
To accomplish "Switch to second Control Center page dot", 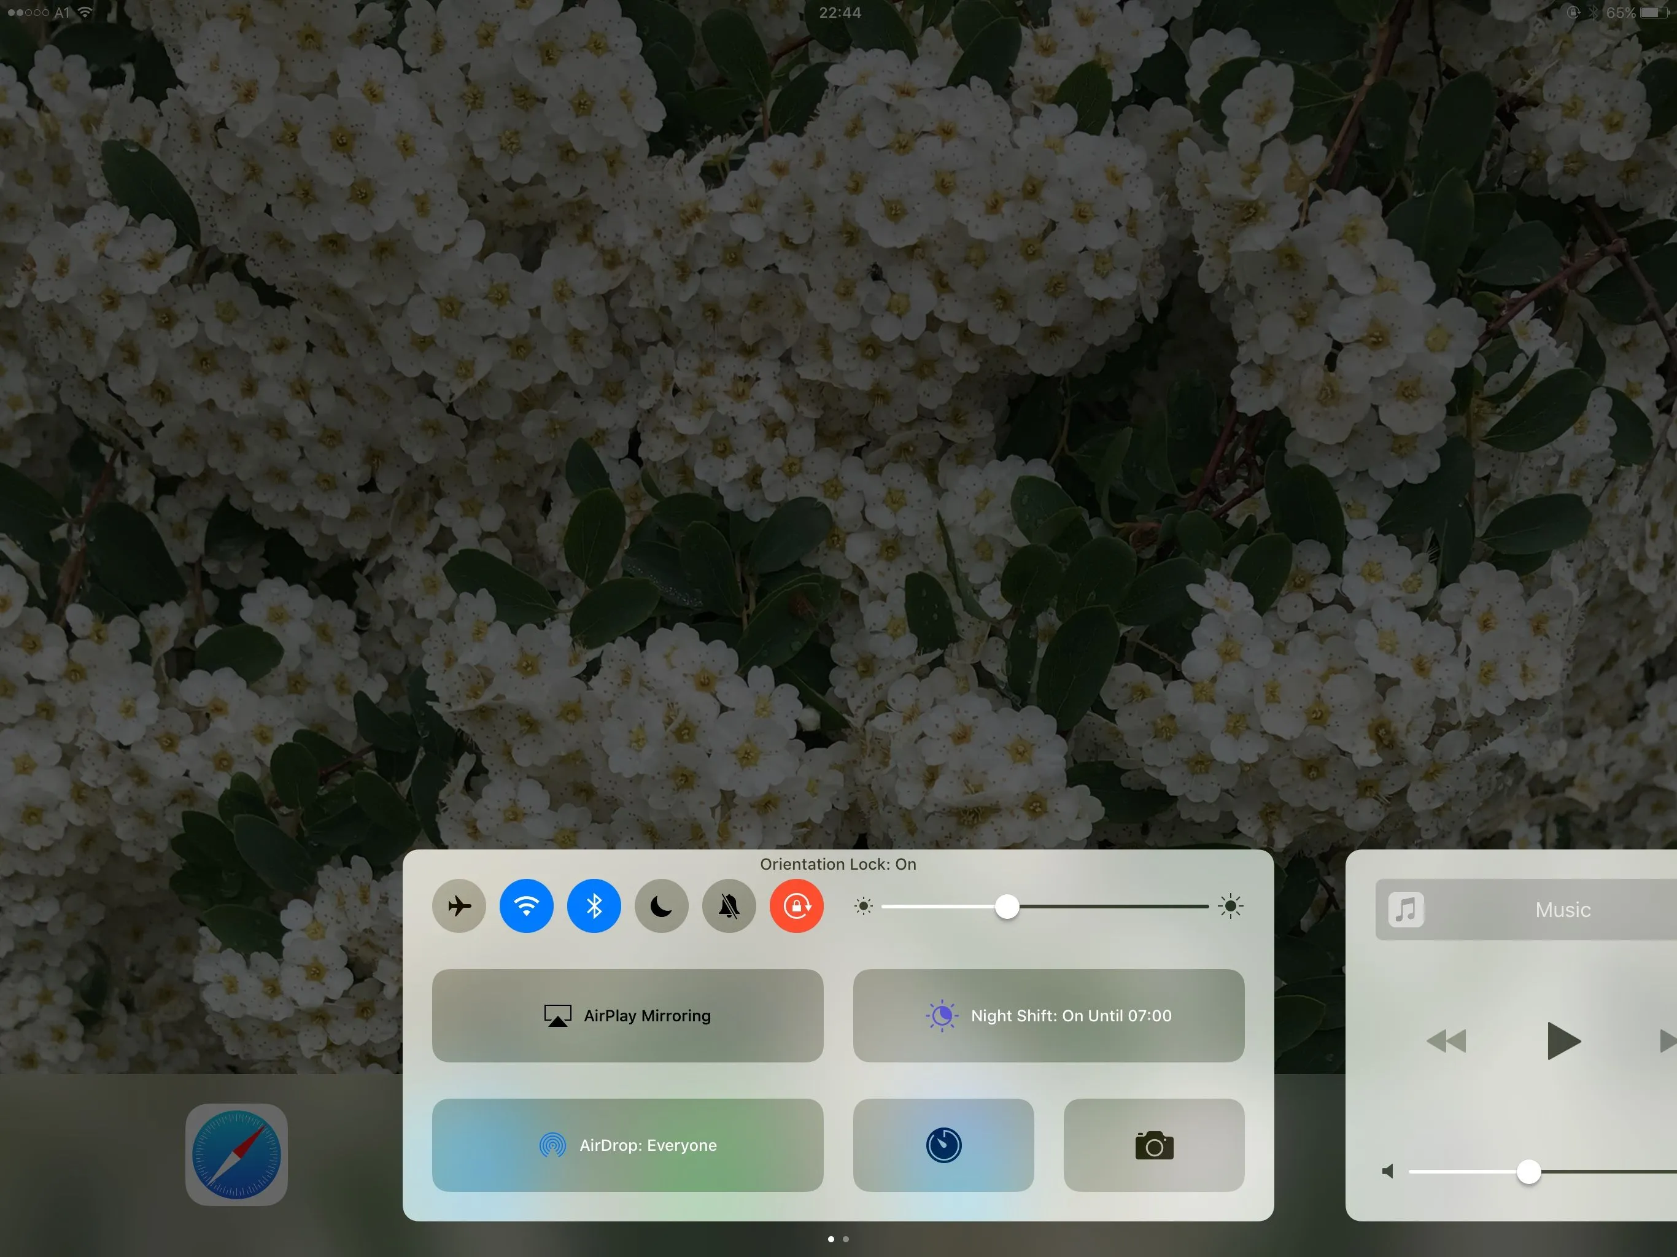I will point(846,1239).
